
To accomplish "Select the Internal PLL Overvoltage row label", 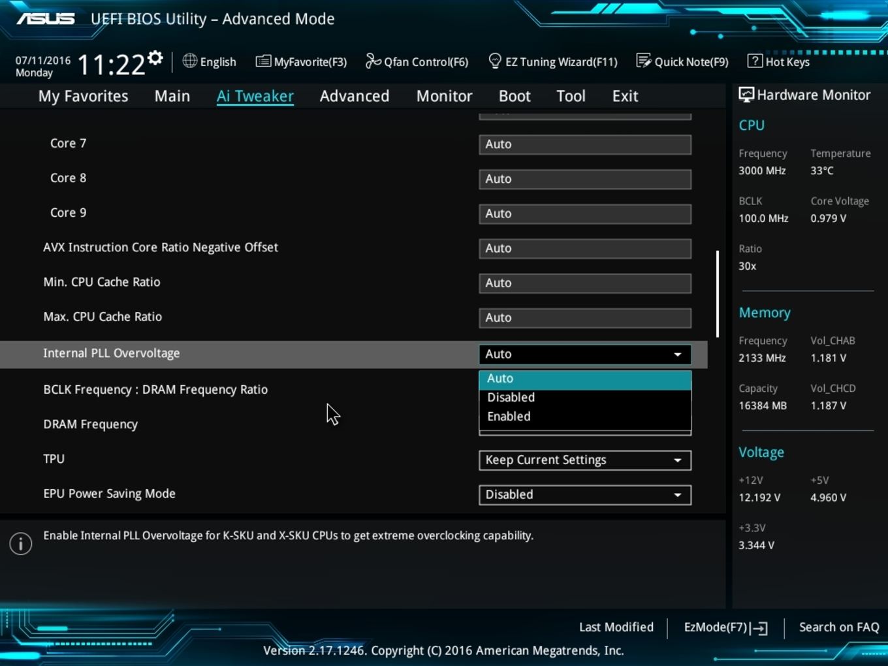I will [111, 353].
